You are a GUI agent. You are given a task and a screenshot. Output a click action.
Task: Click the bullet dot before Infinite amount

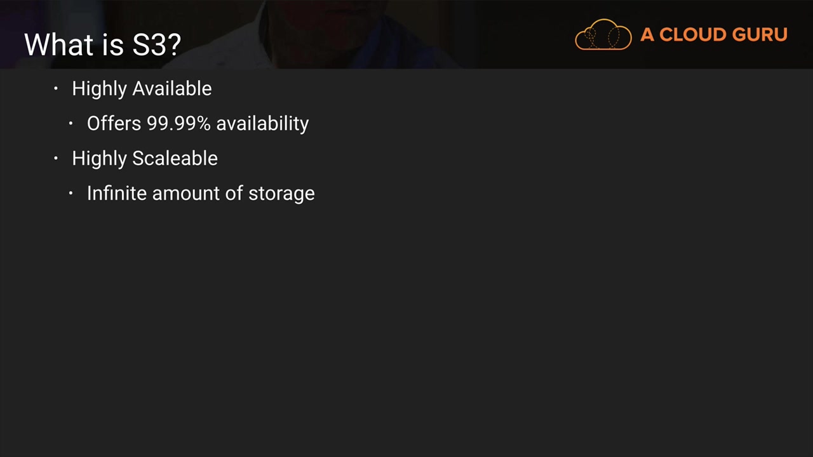[71, 193]
